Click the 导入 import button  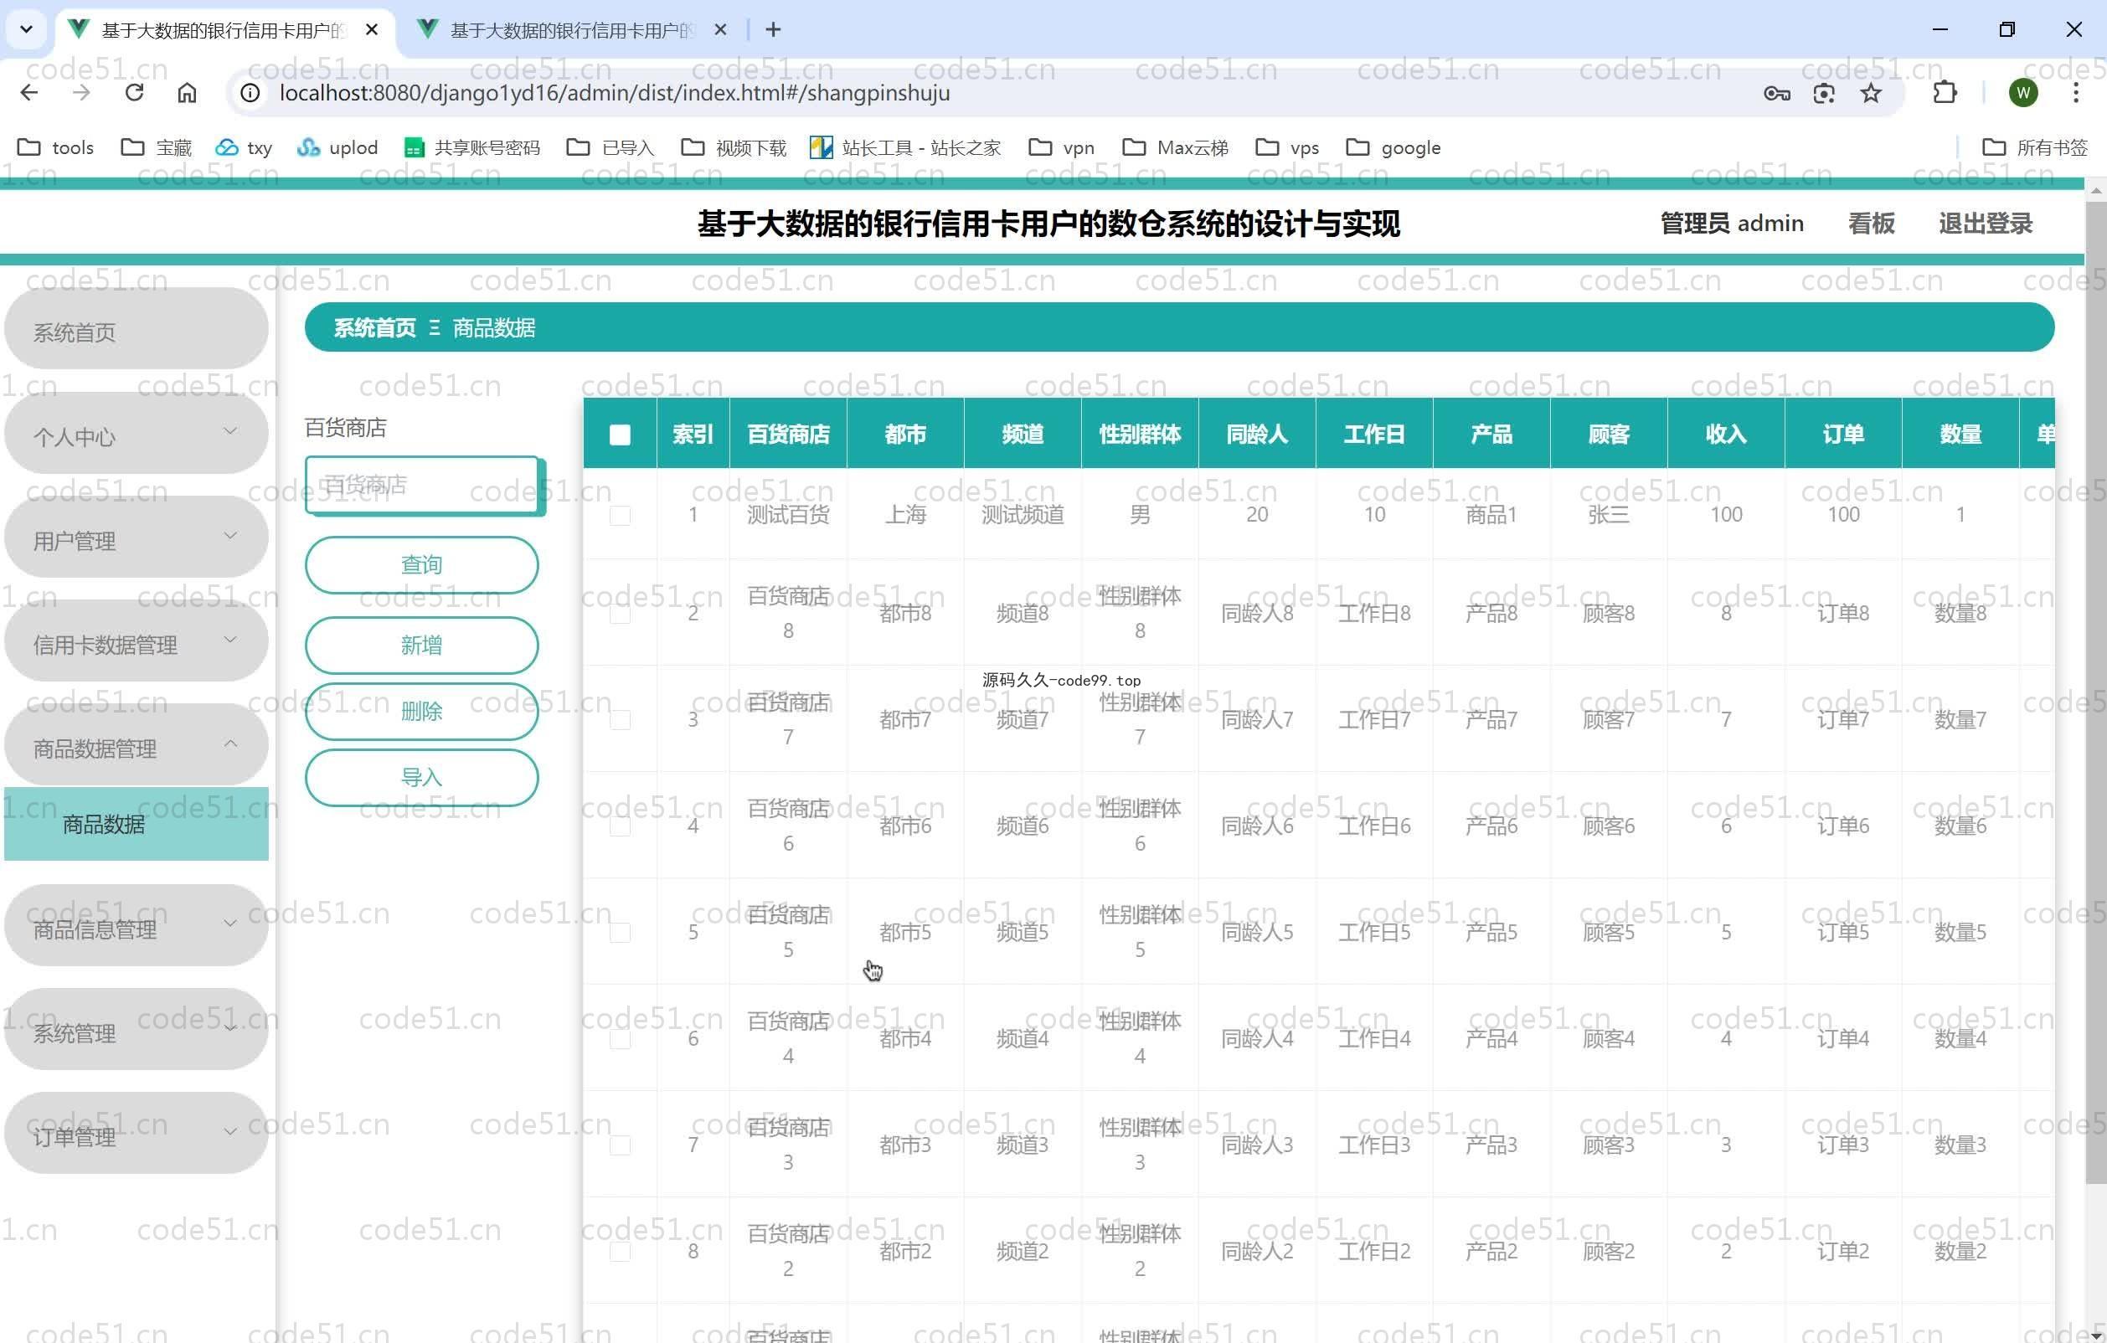coord(422,777)
